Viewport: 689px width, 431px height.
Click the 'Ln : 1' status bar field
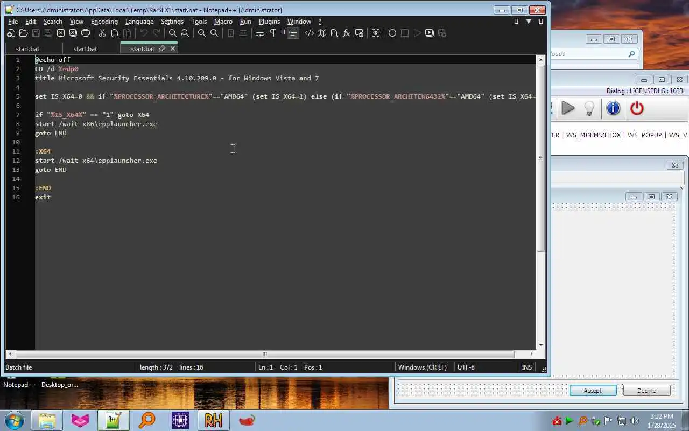coord(266,367)
